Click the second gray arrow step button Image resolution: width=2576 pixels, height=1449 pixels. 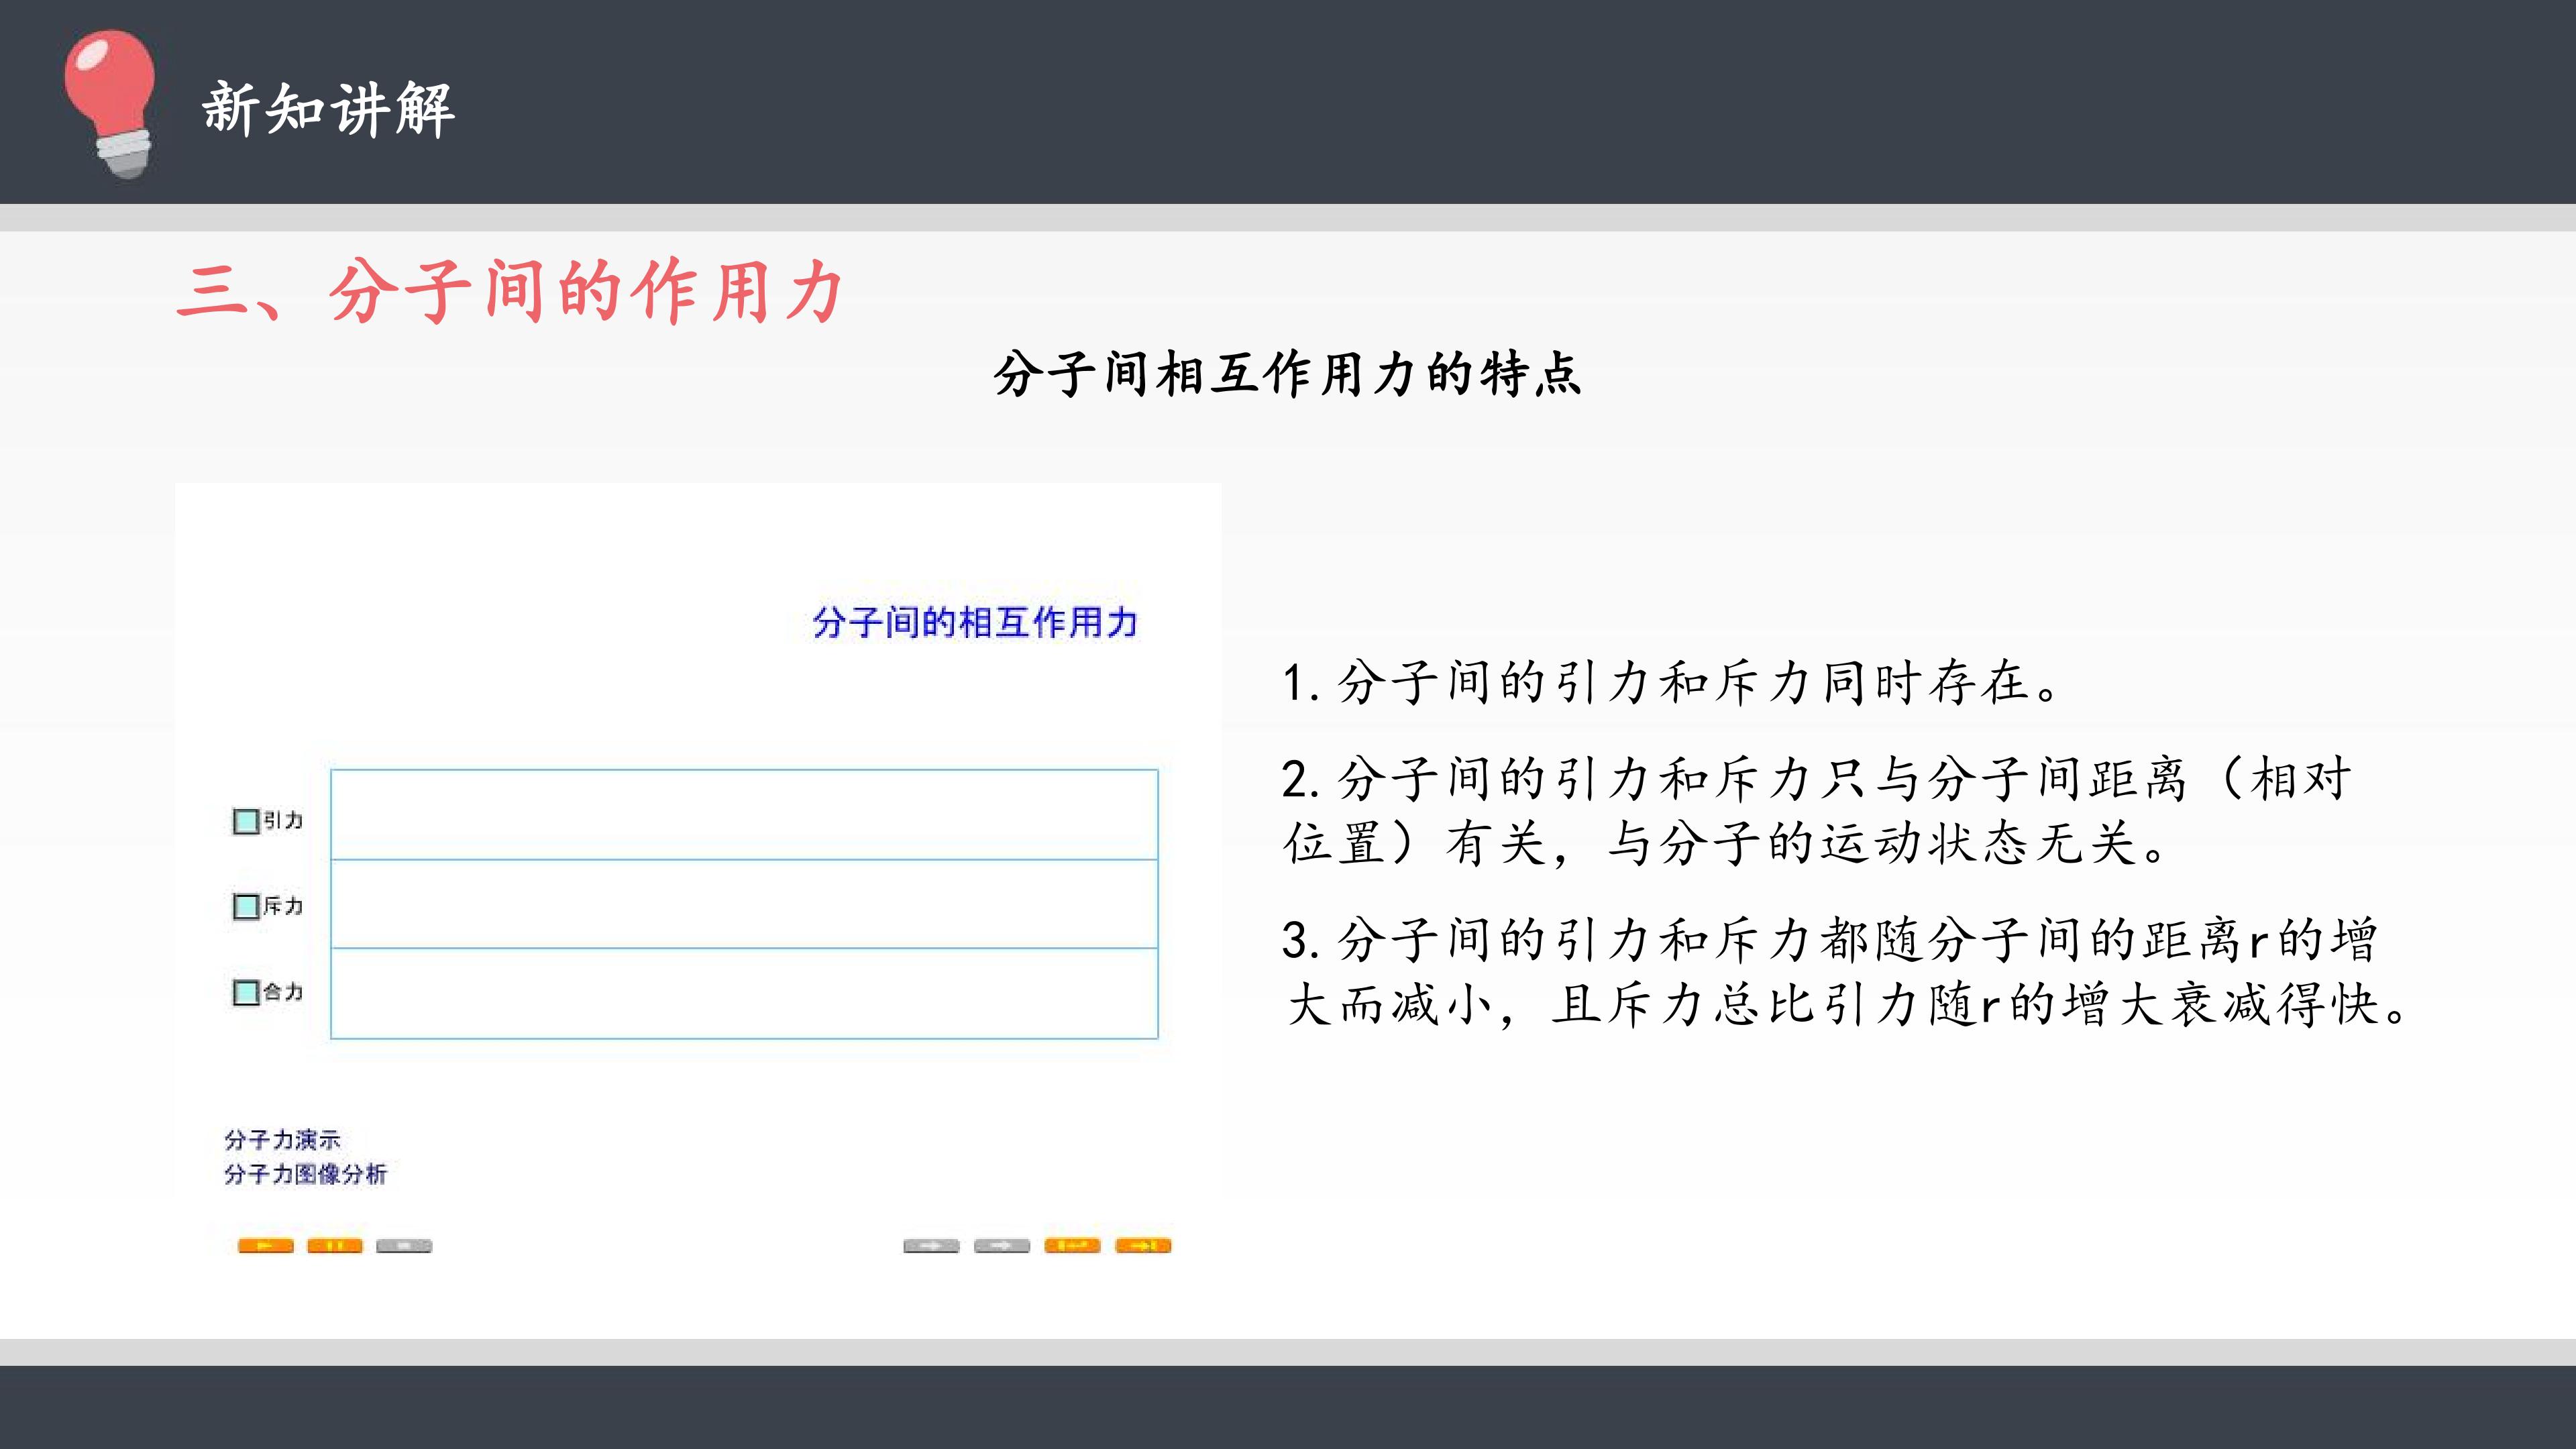click(1002, 1245)
